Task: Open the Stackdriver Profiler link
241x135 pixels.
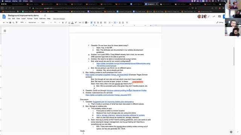Action: (x=127, y=90)
